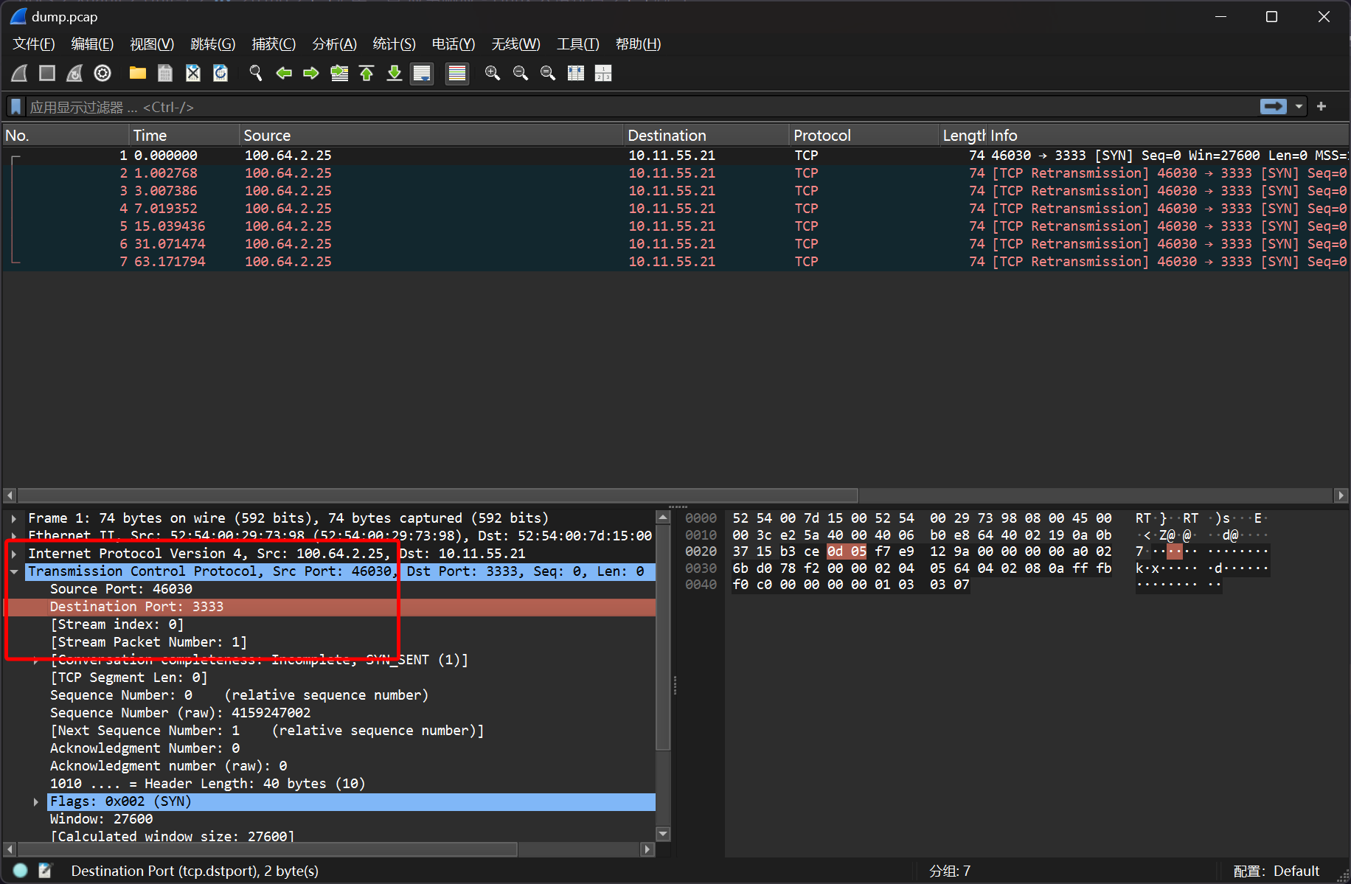This screenshot has height=884, width=1351.
Task: Sort packets by No. column header
Action: (66, 136)
